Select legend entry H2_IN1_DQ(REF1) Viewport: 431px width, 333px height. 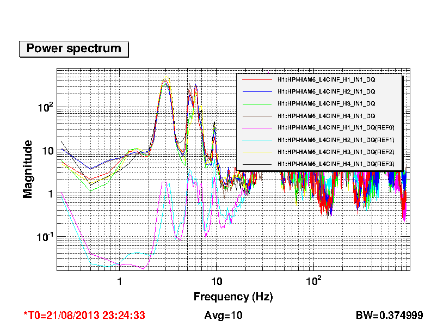pos(336,140)
